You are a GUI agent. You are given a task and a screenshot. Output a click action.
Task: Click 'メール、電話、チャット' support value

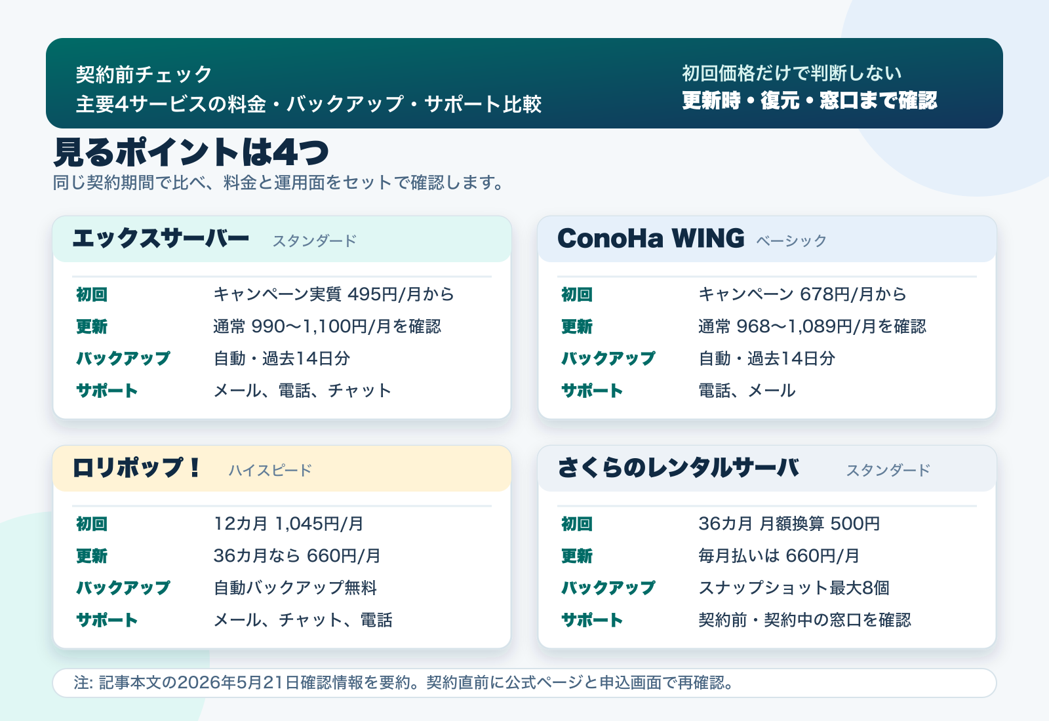[302, 391]
